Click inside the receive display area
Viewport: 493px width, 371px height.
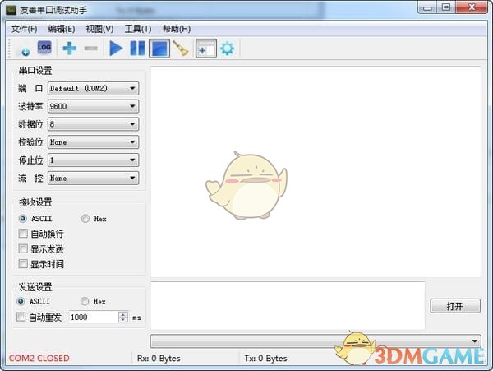[316, 172]
